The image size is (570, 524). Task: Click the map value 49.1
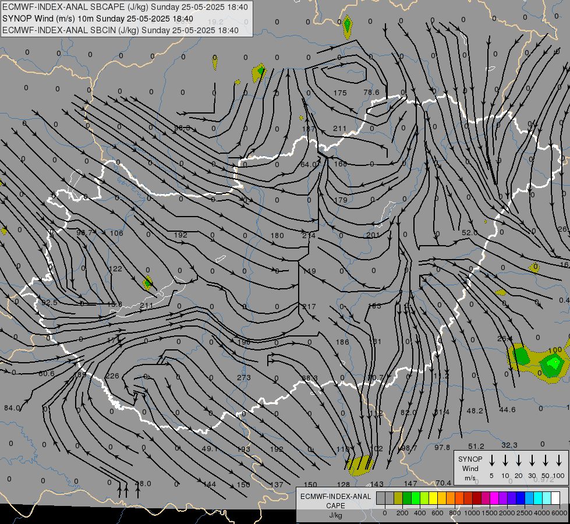coord(210,449)
